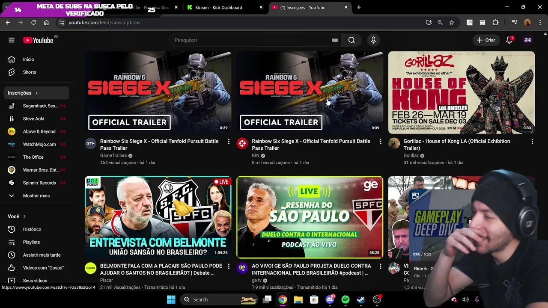This screenshot has height=308, width=548.
Task: Open the GameTrailers channel avatar
Action: tap(90, 143)
